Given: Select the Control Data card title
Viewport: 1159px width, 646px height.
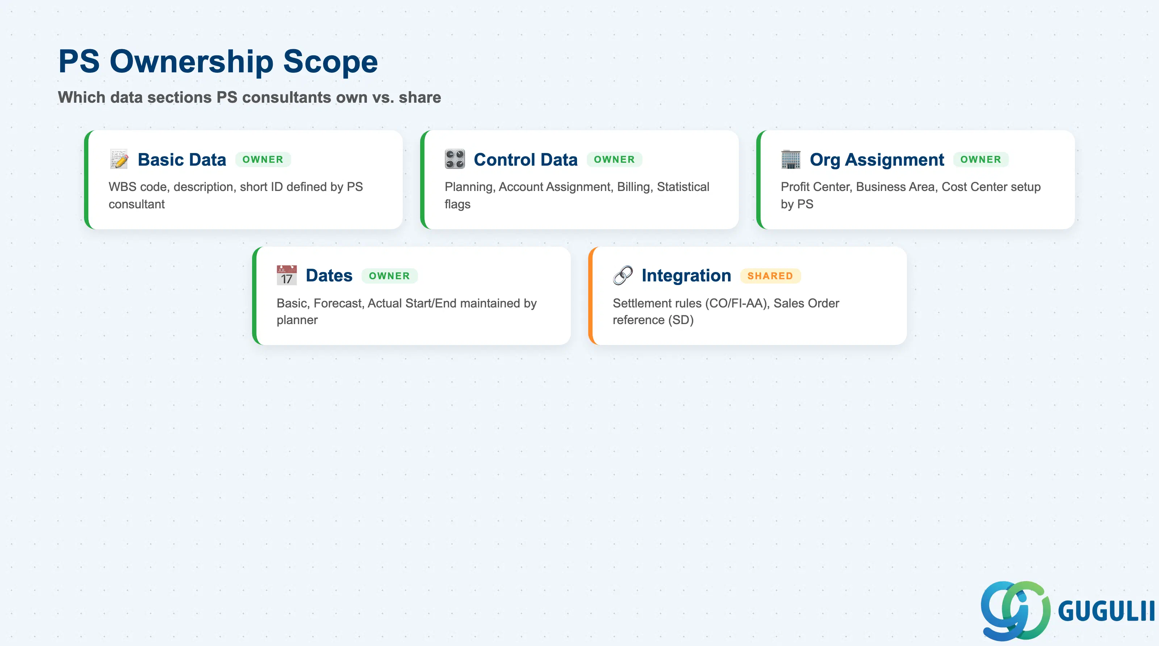Looking at the screenshot, I should tap(526, 160).
